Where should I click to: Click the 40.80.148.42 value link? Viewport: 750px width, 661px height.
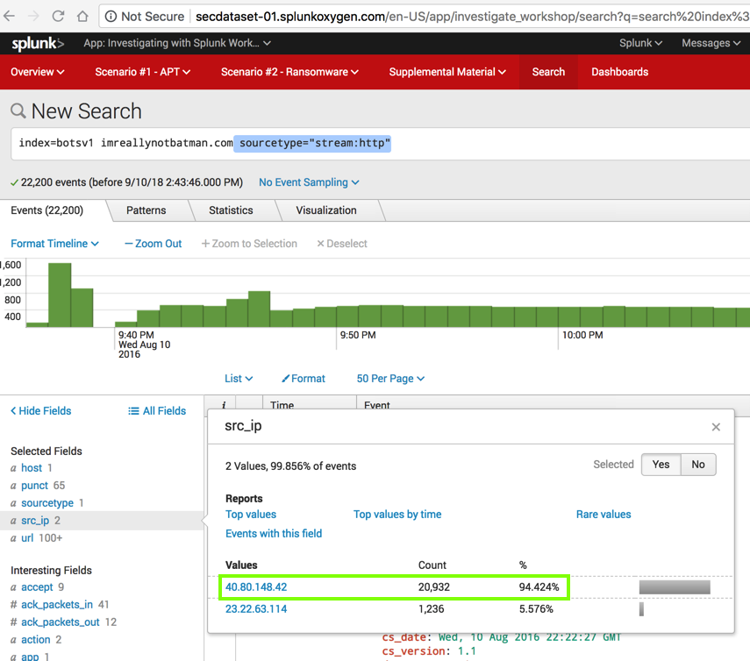256,586
